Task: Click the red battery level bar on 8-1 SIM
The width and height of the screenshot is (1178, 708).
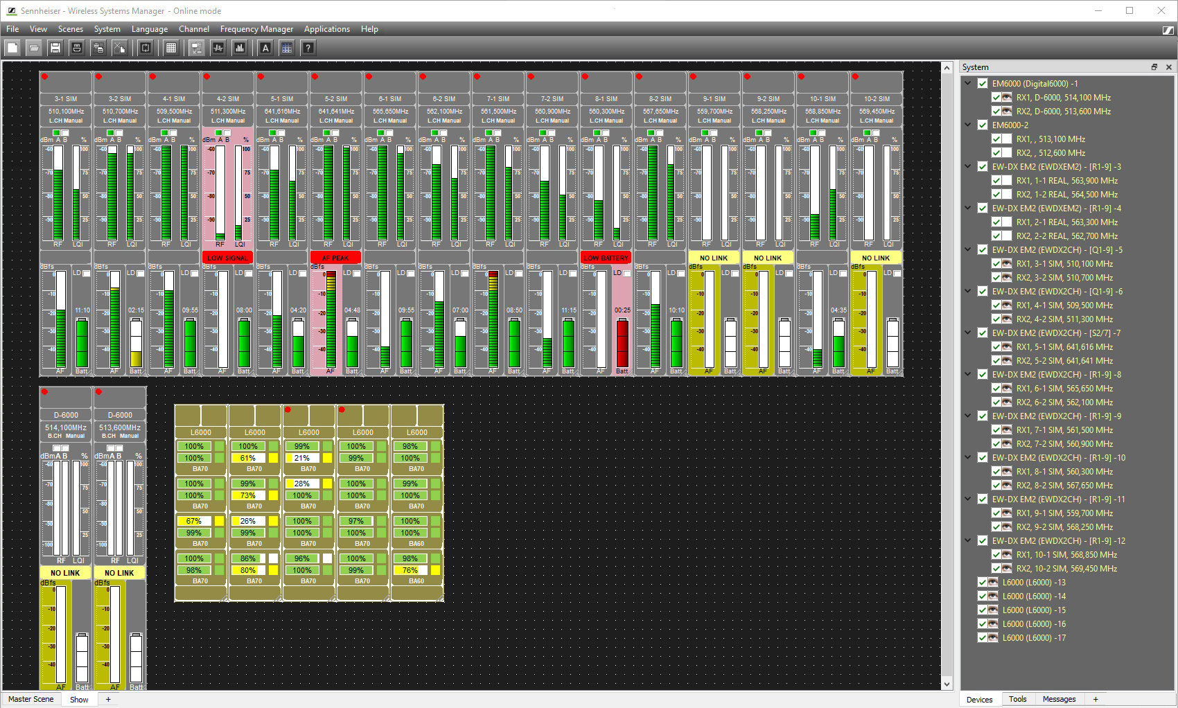Action: (x=622, y=343)
